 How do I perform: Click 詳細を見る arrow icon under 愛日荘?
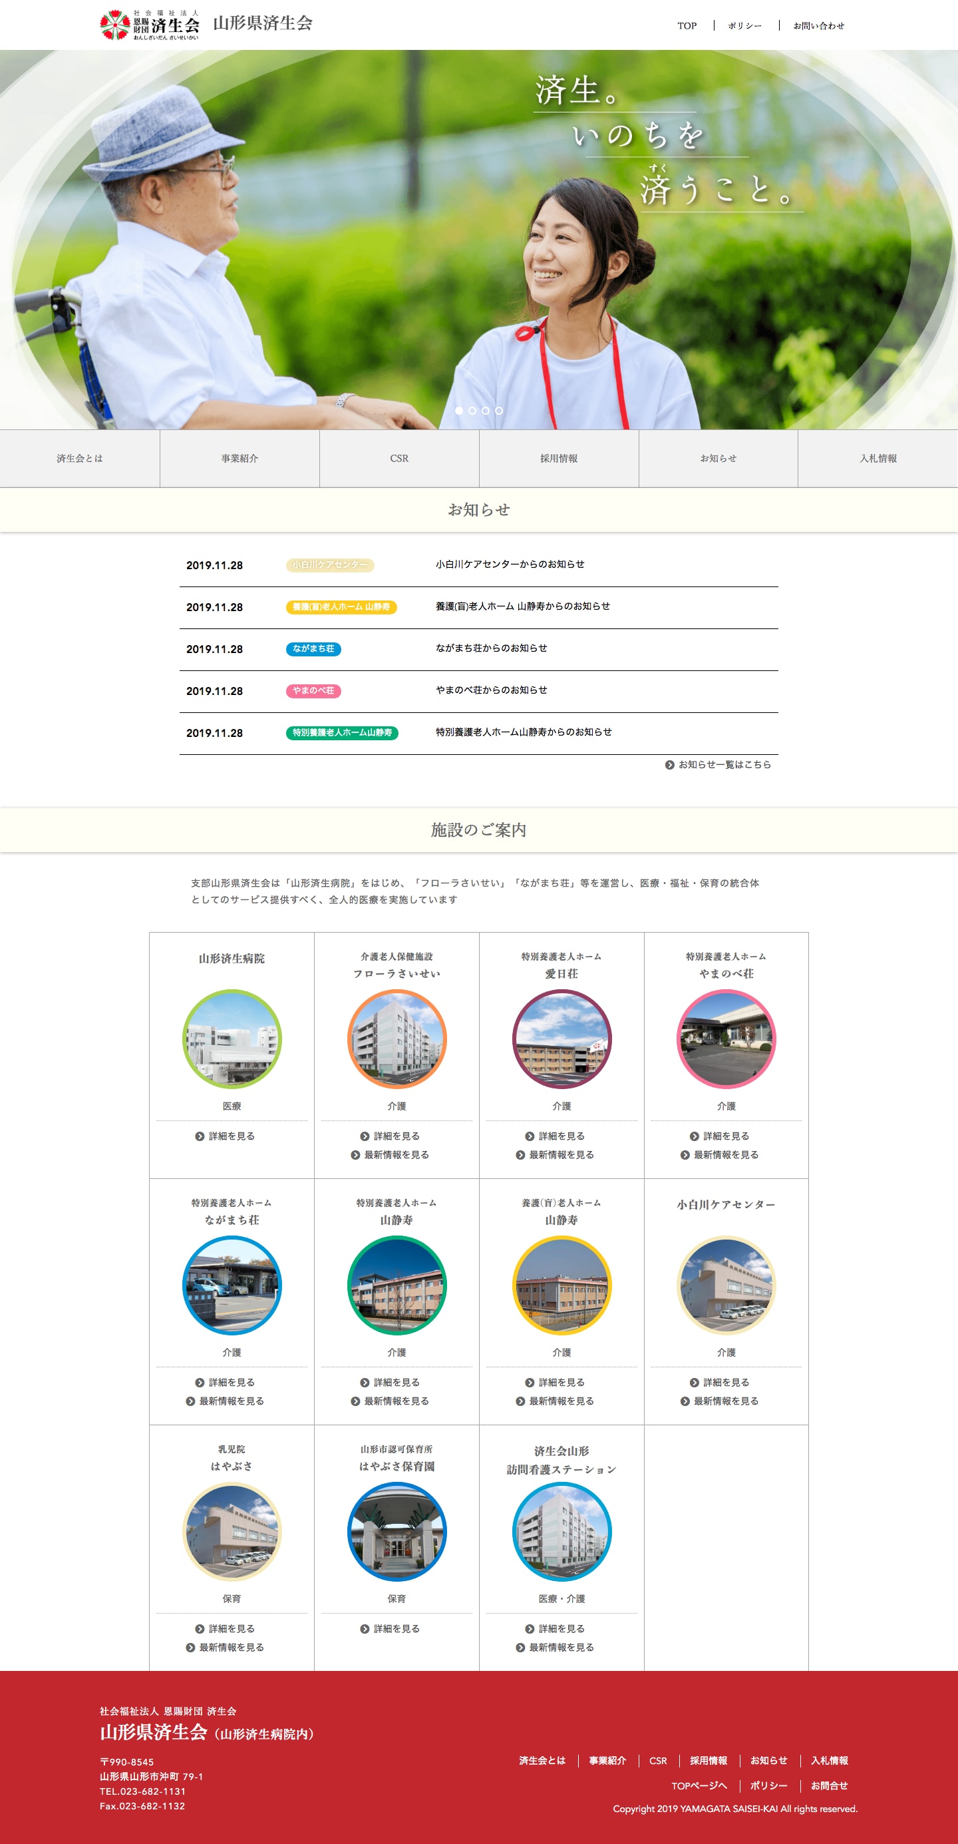pos(530,1136)
